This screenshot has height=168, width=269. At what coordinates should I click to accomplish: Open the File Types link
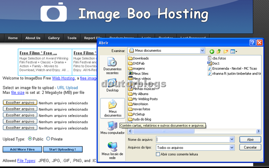(x=26, y=160)
